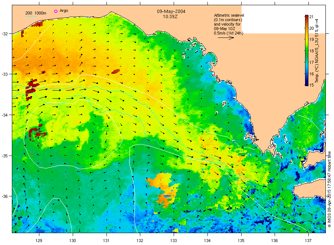This screenshot has height=245, width=334.
Task: Click the '0.5m/s (1kt 24h)' scale label
Action: click(x=228, y=33)
